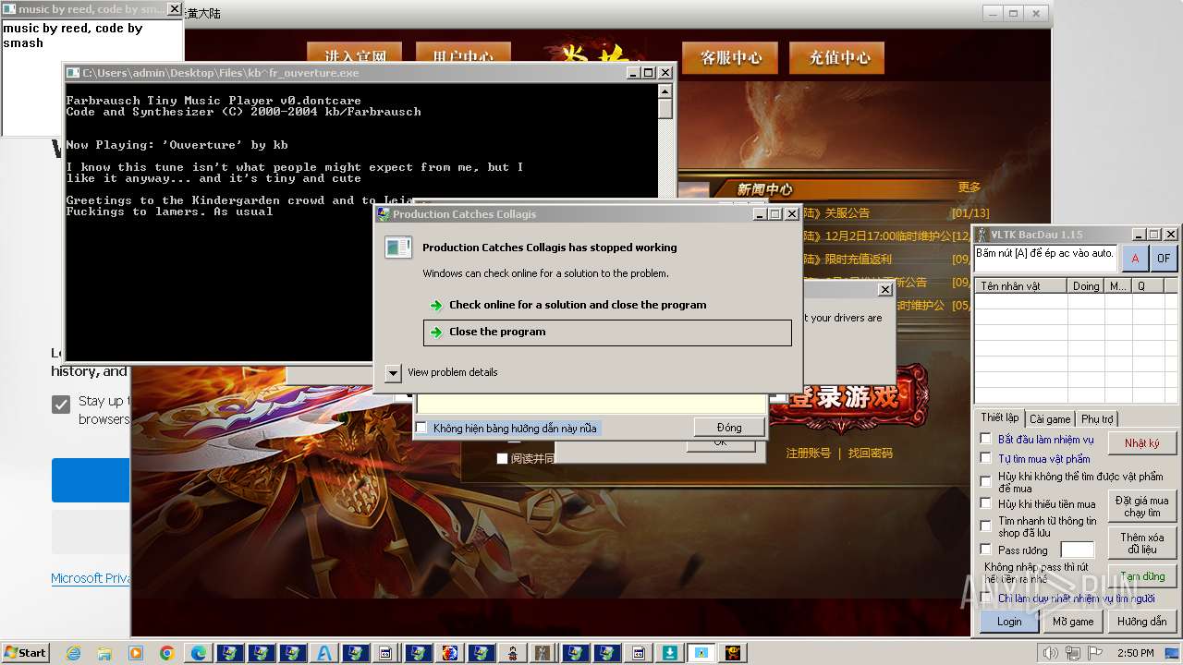Image resolution: width=1183 pixels, height=665 pixels.
Task: Open the file explorer folder taskbar icon
Action: point(104,653)
